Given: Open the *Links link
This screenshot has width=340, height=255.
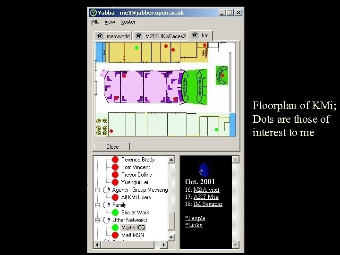Looking at the screenshot, I should [194, 225].
